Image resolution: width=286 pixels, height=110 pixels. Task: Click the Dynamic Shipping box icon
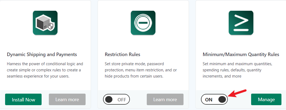[45, 23]
